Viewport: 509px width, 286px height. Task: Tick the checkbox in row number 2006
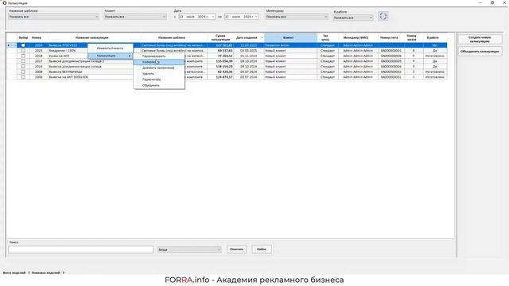point(23,77)
